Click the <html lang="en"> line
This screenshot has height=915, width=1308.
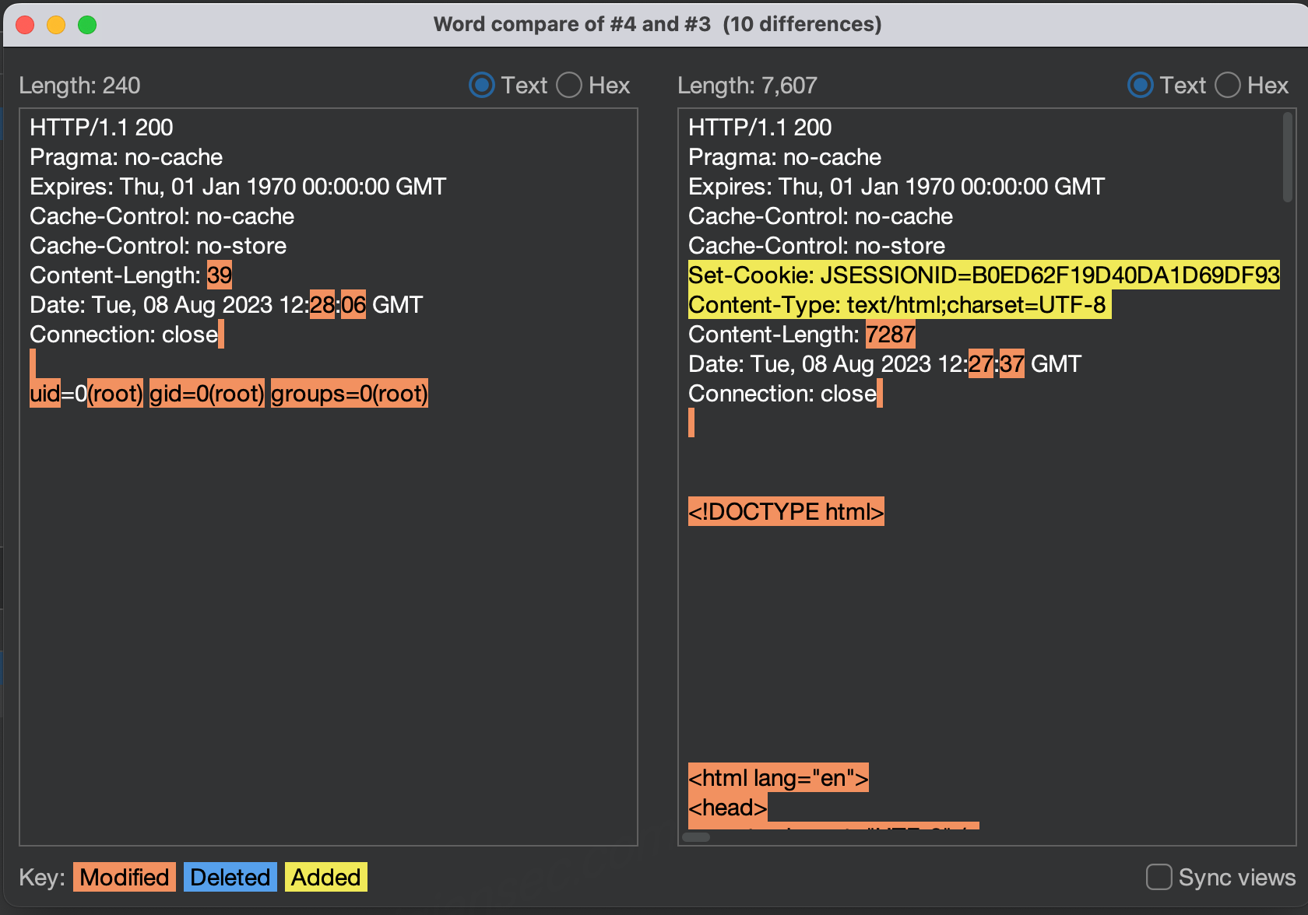pos(779,777)
